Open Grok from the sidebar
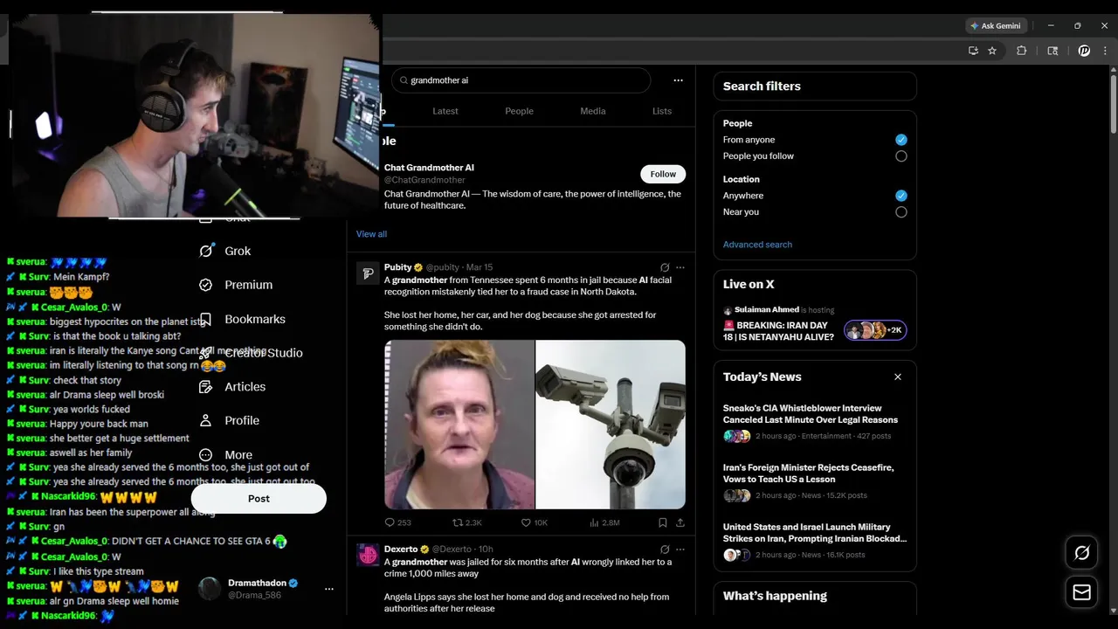Screen dimensions: 1118x629 pyautogui.click(x=225, y=251)
